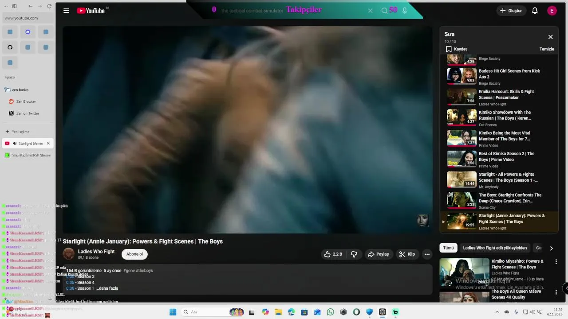568x319 pixels.
Task: Select Starlight All Powers & Fights Scenes
Action: [500, 180]
